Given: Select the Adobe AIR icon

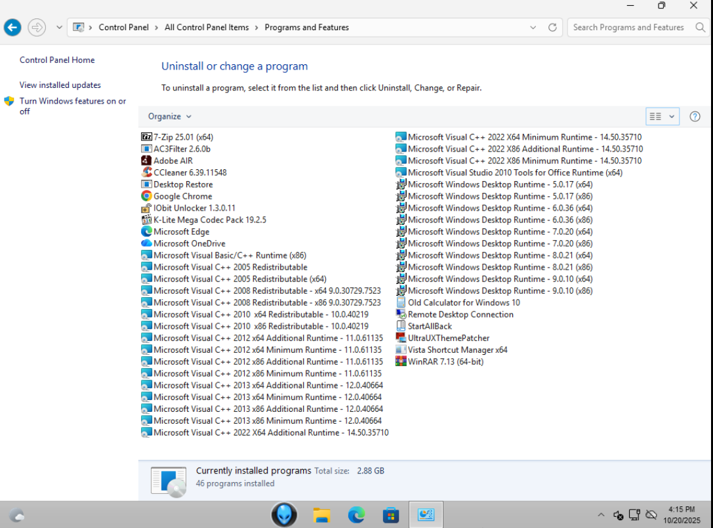Looking at the screenshot, I should 146,161.
